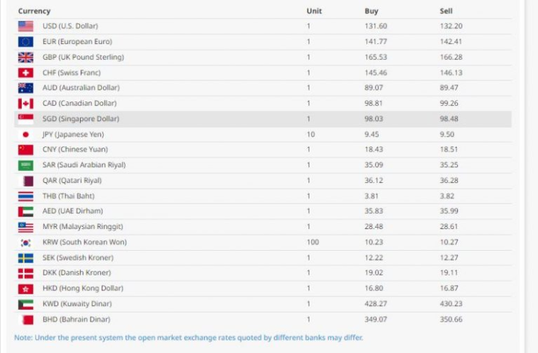Click the South Korean flag icon

25,242
